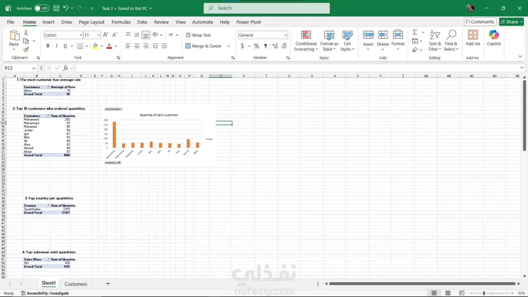Toggle the AutoSave switch
528x297 pixels.
click(42, 8)
